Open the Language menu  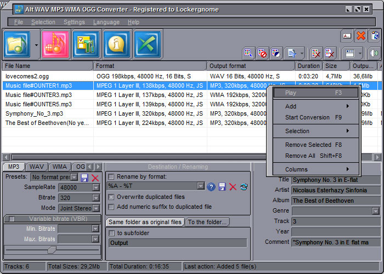pos(106,22)
